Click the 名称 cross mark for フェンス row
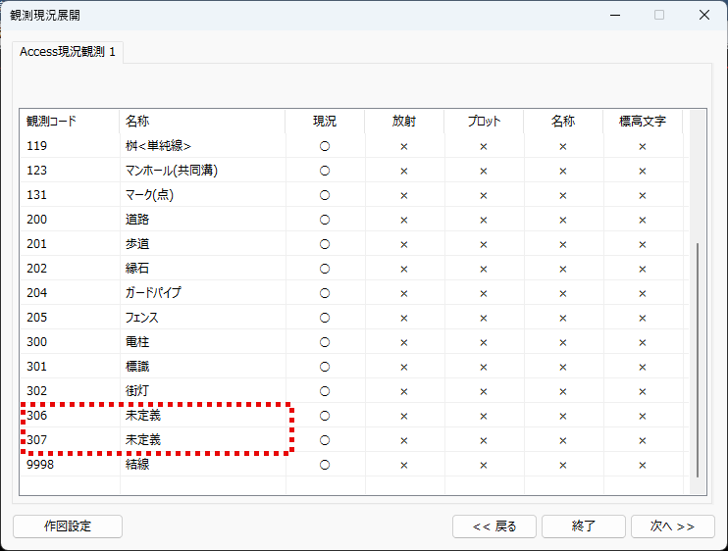728x551 pixels. click(x=562, y=318)
